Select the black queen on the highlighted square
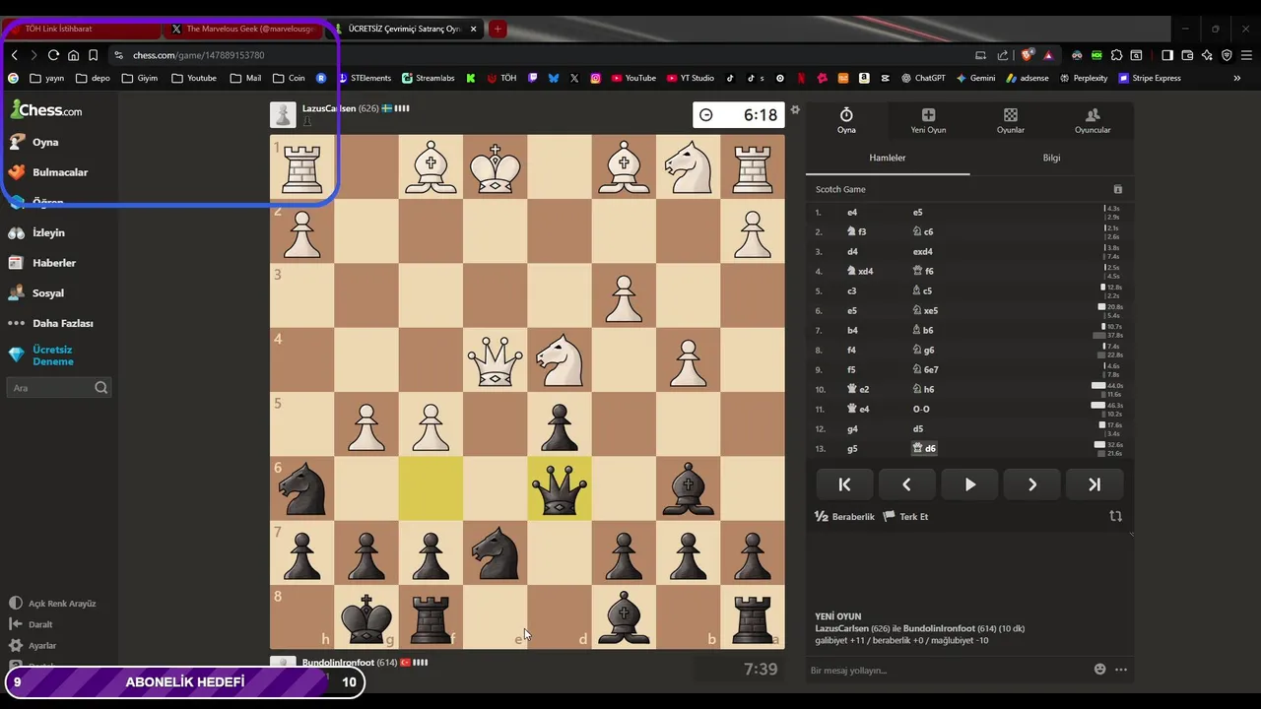This screenshot has height=709, width=1261. [559, 488]
